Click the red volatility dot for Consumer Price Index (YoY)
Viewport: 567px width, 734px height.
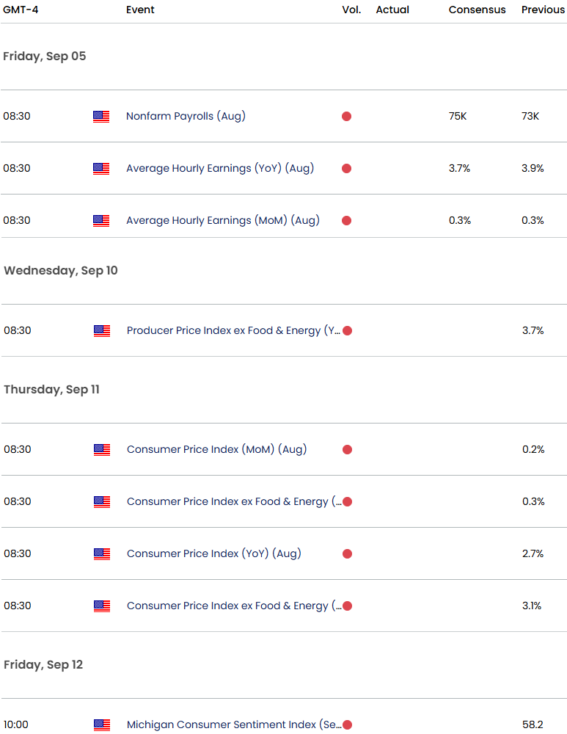347,553
